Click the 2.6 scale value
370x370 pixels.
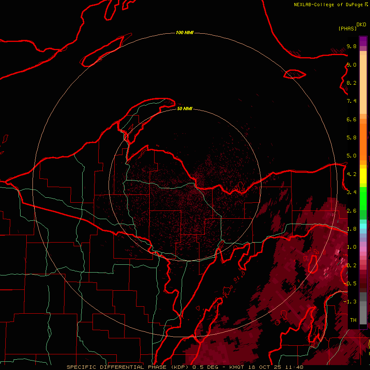coord(351,211)
